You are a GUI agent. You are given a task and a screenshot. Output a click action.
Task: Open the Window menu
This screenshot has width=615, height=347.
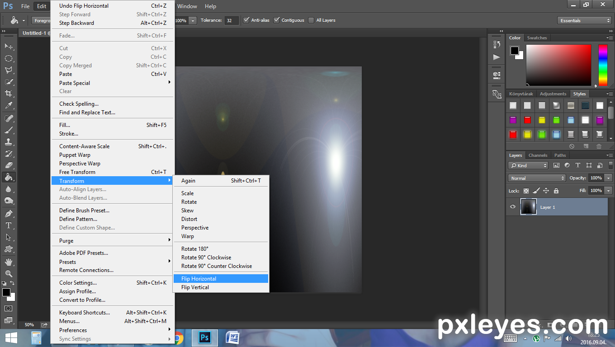pos(187,6)
